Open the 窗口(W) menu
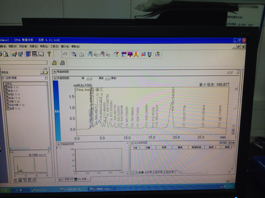The height and width of the screenshot is (198, 265). pyautogui.click(x=65, y=47)
